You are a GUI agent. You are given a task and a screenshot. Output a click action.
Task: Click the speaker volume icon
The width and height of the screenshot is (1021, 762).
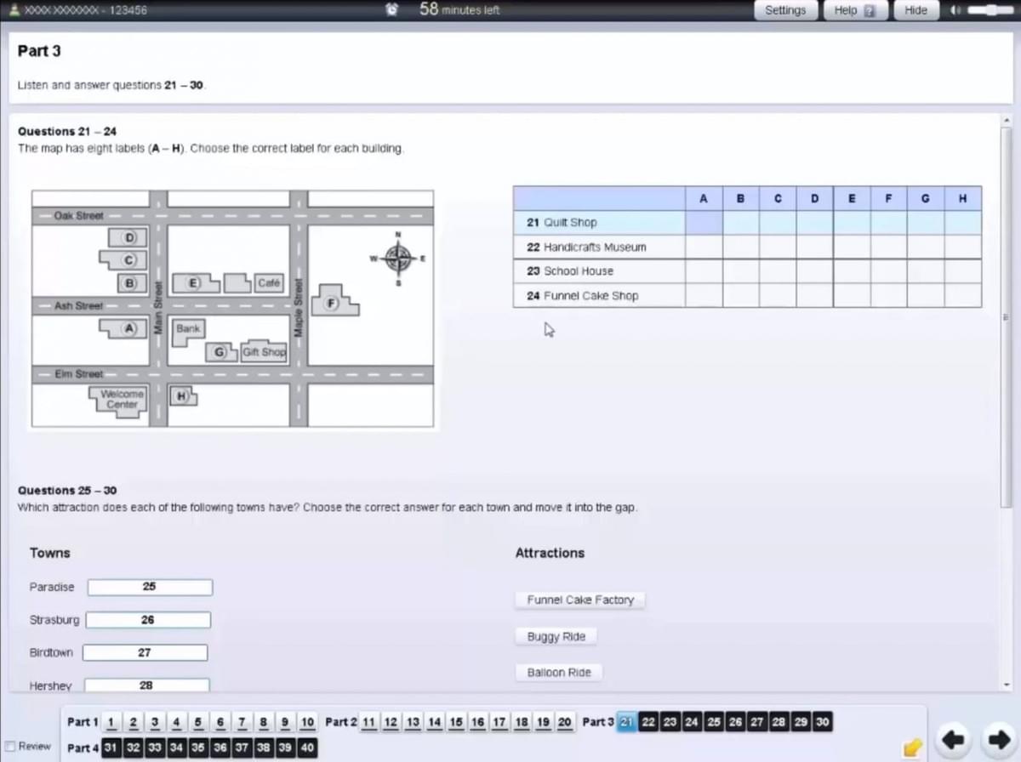tap(955, 10)
